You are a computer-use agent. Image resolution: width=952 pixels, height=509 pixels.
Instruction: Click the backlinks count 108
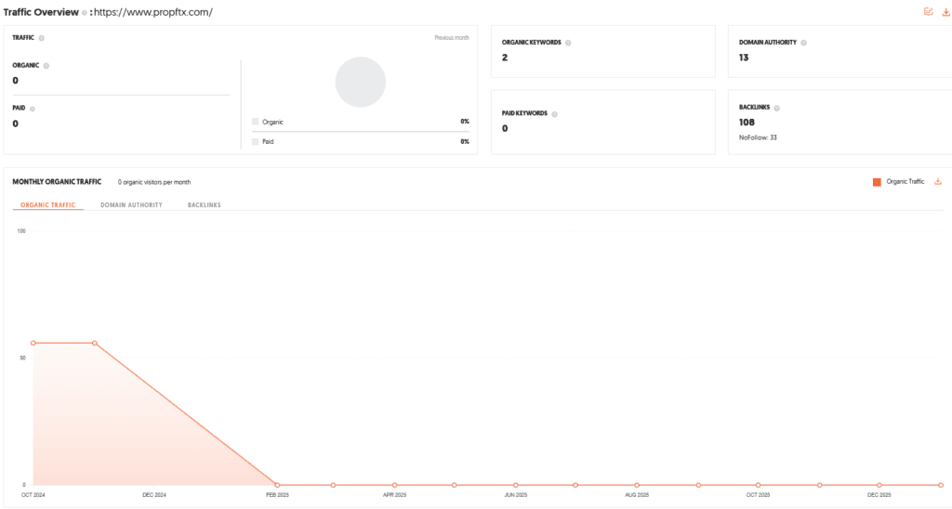click(x=747, y=123)
